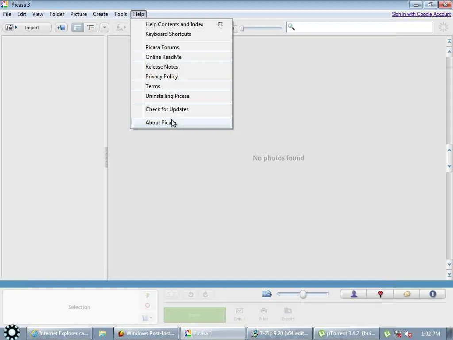Choose Keyboard Shortcuts from Help menu
453x340 pixels.
181,34
